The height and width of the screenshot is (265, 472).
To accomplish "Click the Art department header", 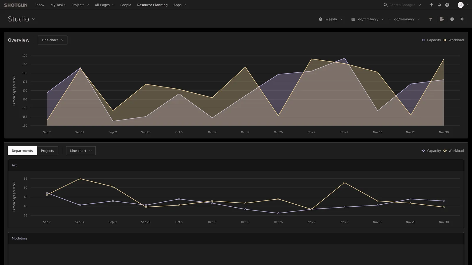I will pos(236,165).
